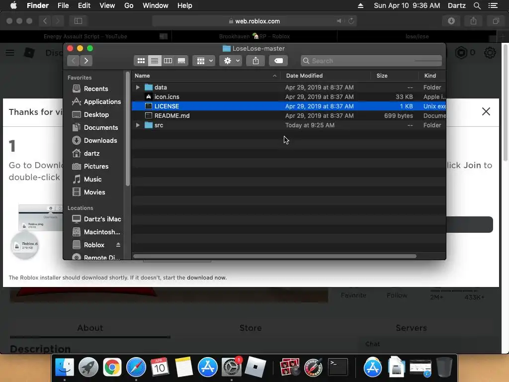Viewport: 509px width, 382px height.
Task: Open Spotlight search in menu bar
Action: point(477,5)
